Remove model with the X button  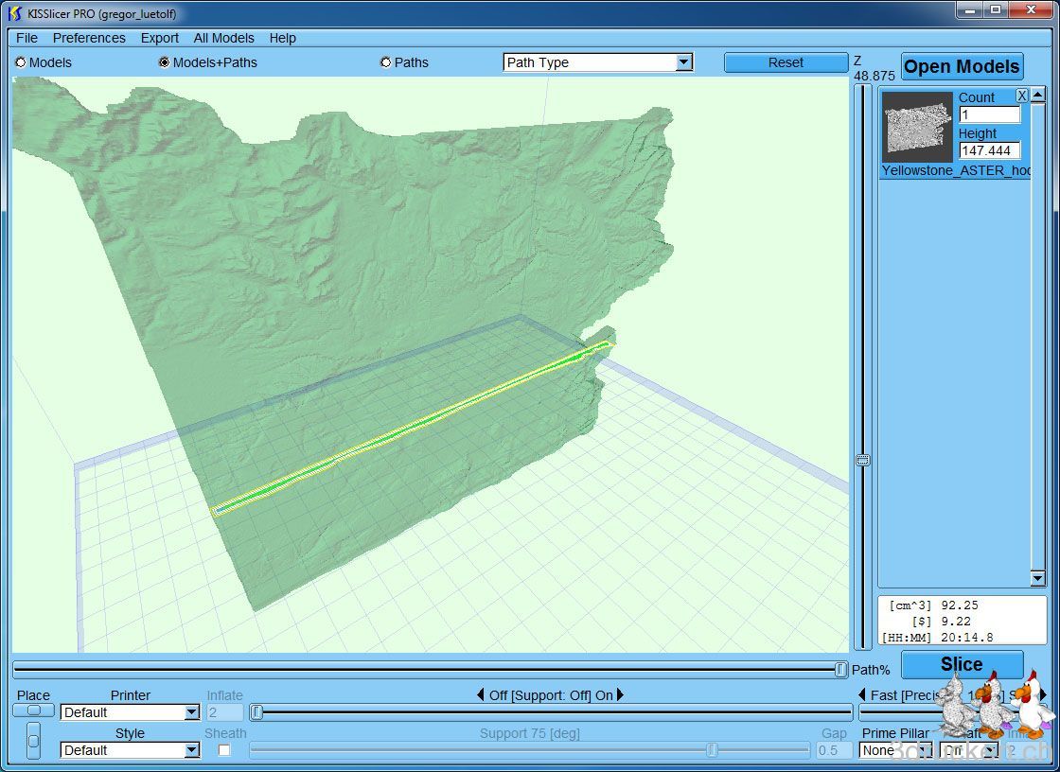coord(1022,96)
